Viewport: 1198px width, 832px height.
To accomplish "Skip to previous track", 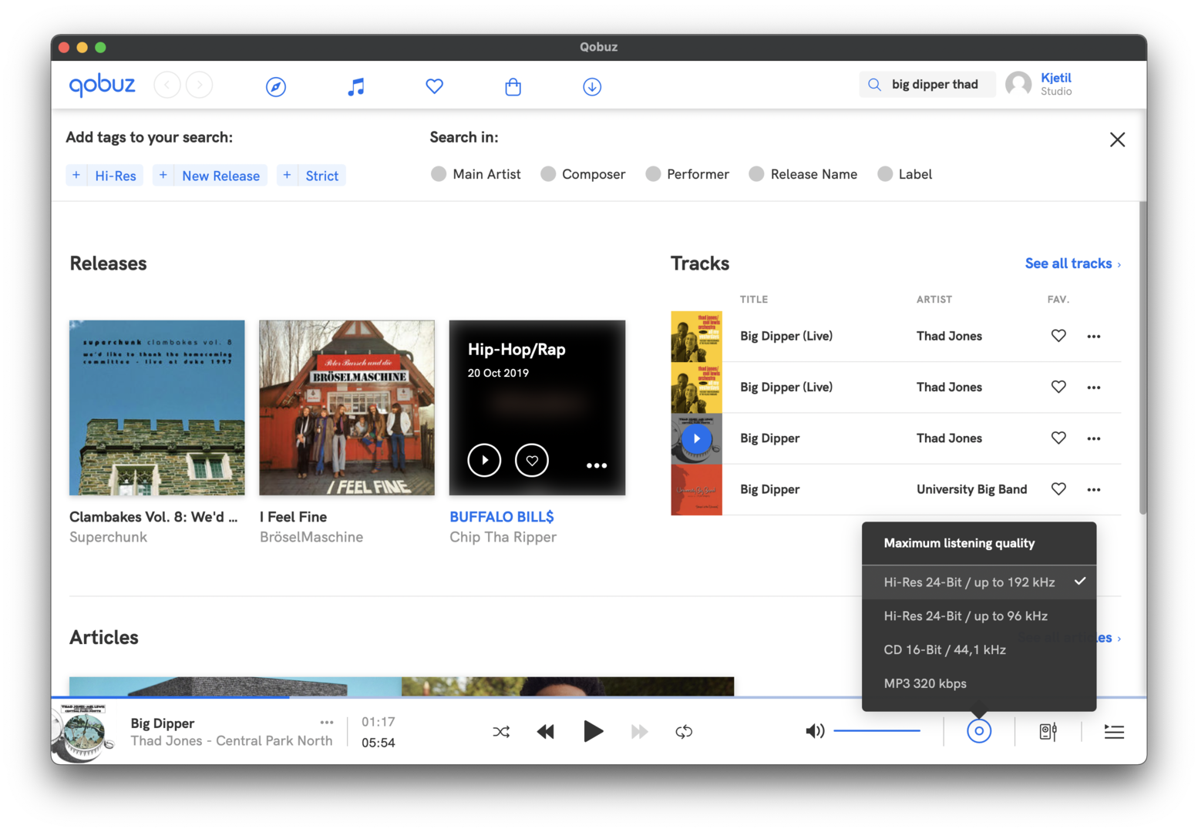I will (546, 732).
